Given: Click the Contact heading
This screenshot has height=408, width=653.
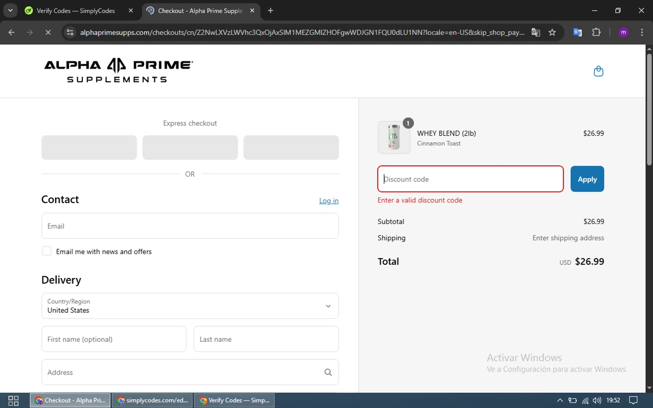Looking at the screenshot, I should click(60, 199).
